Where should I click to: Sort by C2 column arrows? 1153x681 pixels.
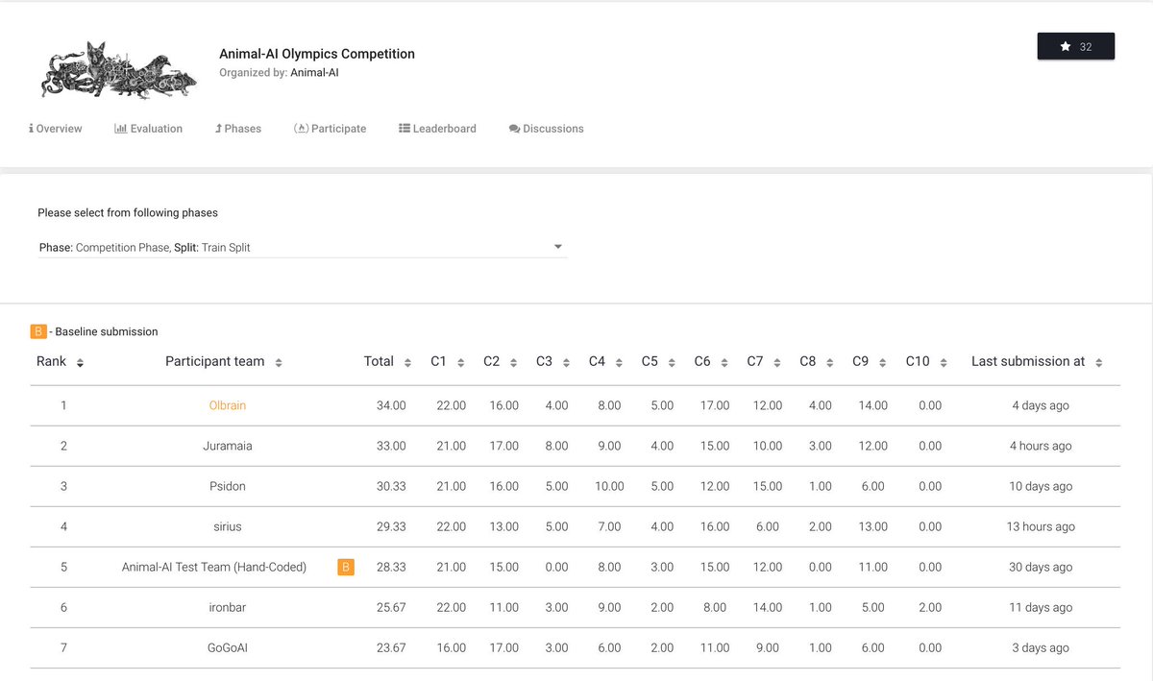click(513, 363)
